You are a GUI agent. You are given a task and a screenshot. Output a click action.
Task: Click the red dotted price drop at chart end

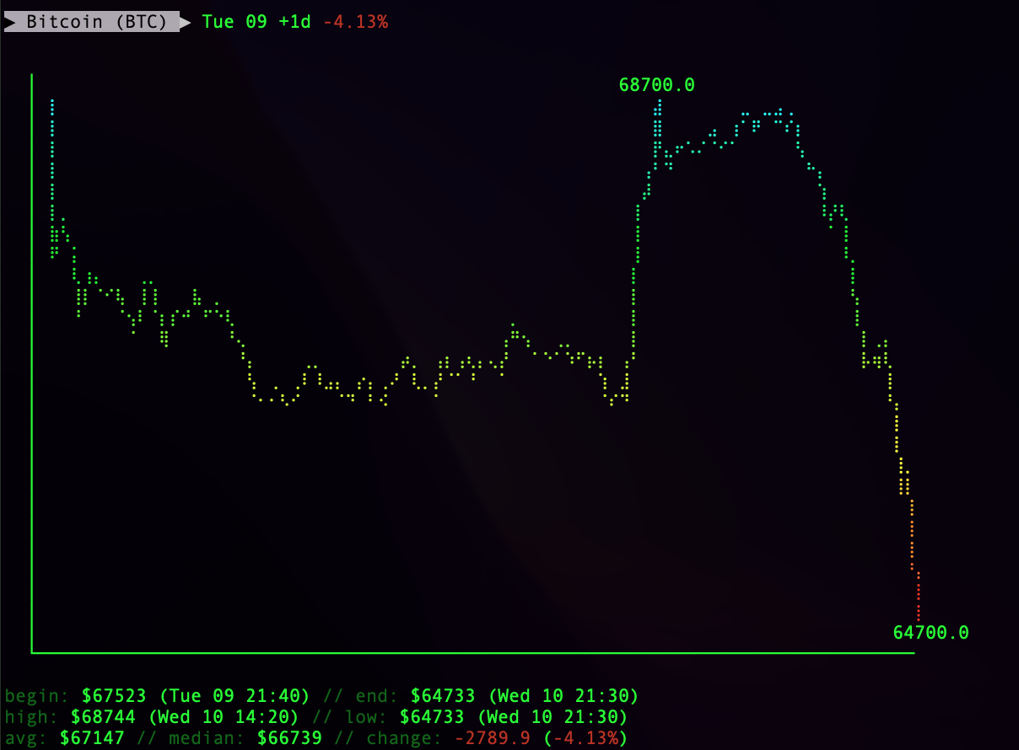coord(918,597)
